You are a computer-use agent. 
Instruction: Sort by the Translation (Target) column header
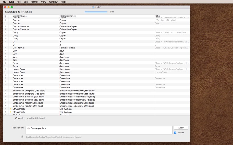[68, 16]
